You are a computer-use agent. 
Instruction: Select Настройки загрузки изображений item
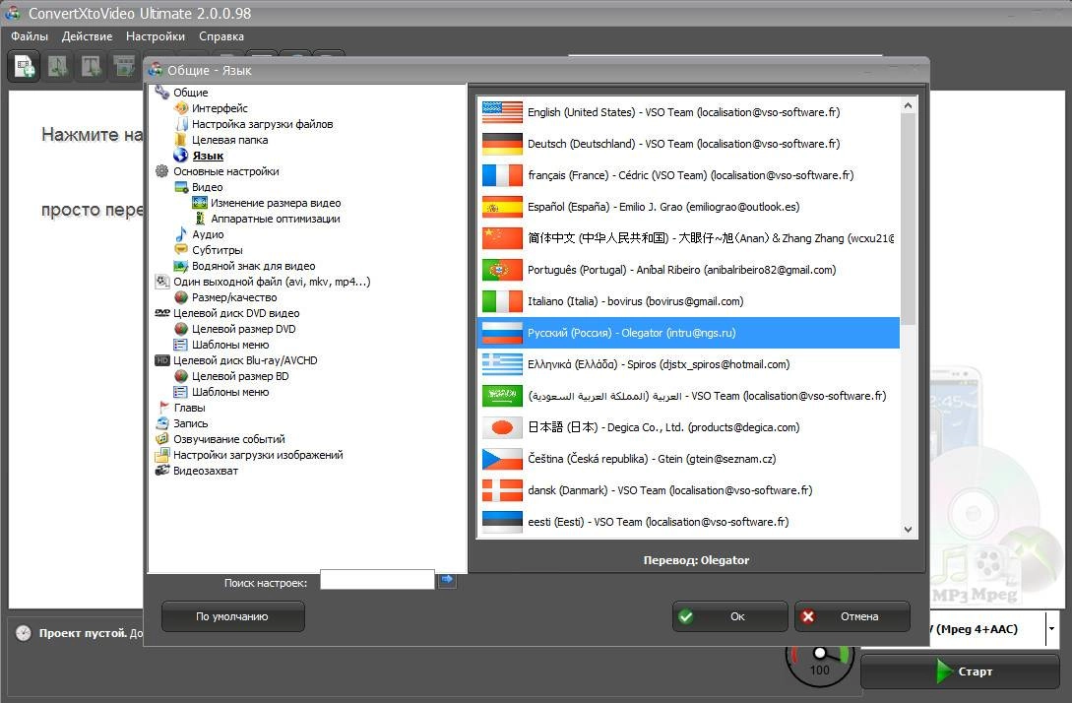[x=259, y=454]
